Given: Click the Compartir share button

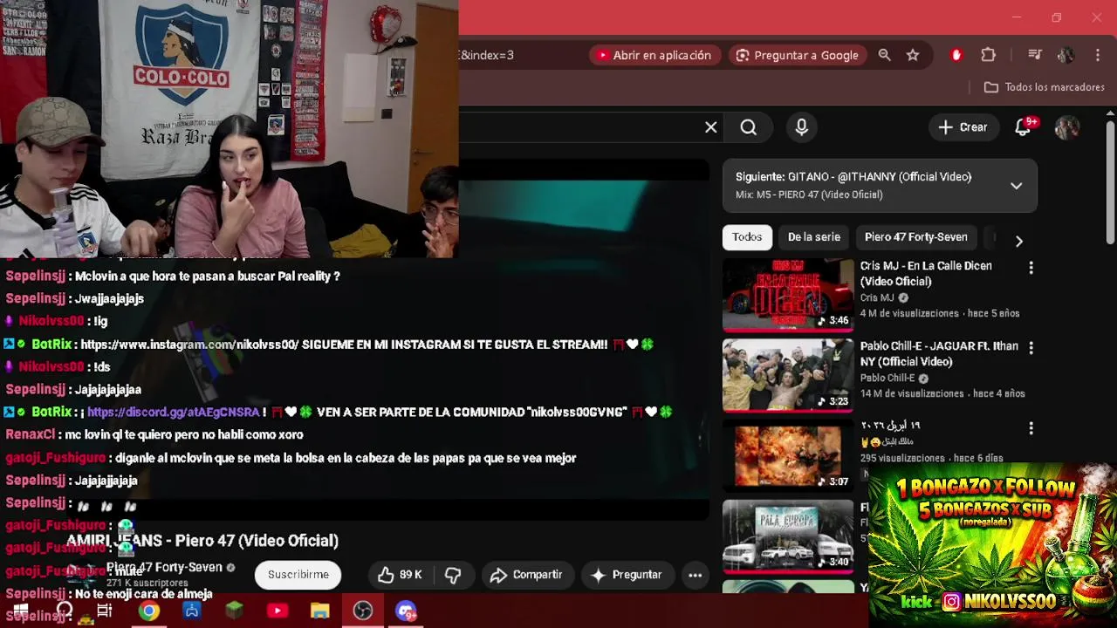Looking at the screenshot, I should (x=526, y=575).
